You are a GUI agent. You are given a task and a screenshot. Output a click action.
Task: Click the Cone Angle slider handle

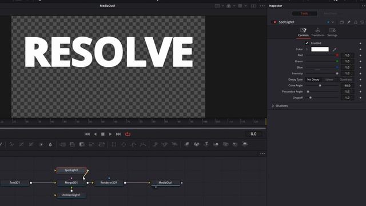tap(320, 86)
